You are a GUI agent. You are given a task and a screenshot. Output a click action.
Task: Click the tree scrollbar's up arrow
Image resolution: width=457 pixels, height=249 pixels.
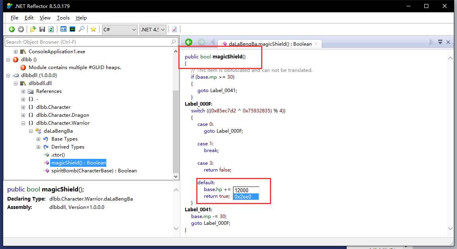176,52
